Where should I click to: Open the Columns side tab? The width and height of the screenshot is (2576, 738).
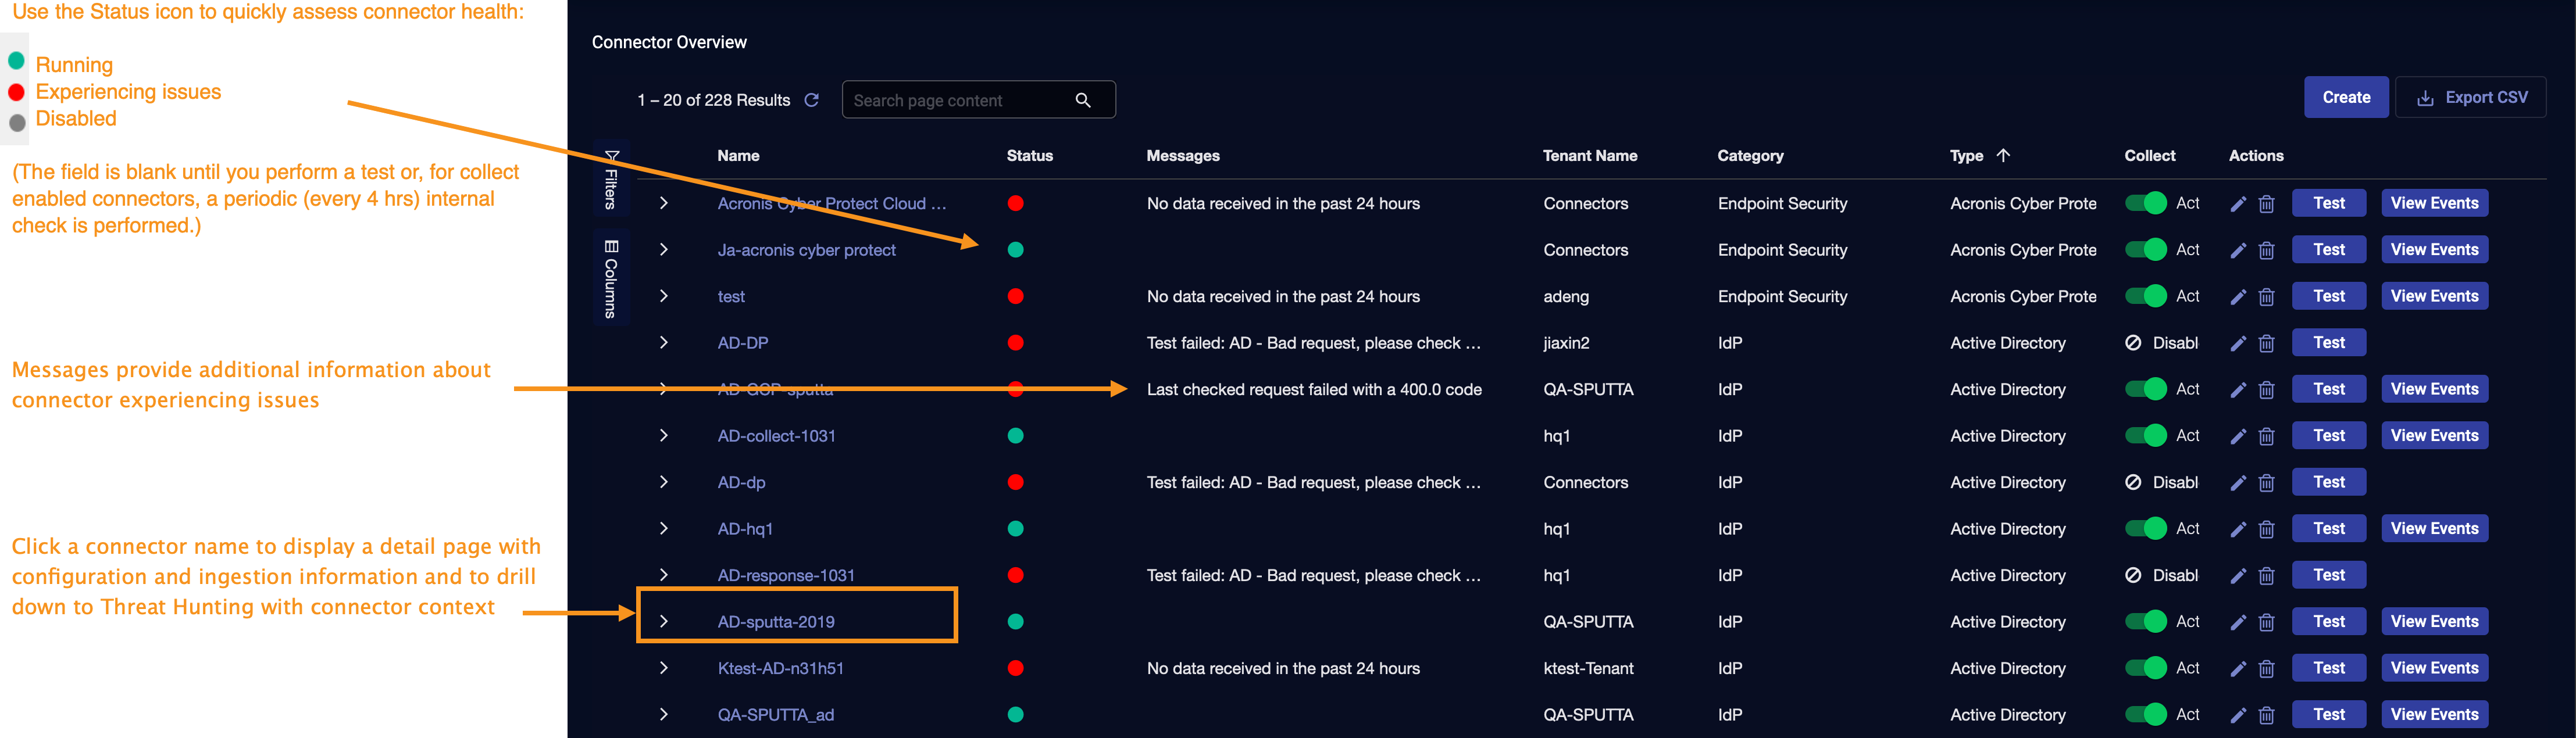(611, 278)
